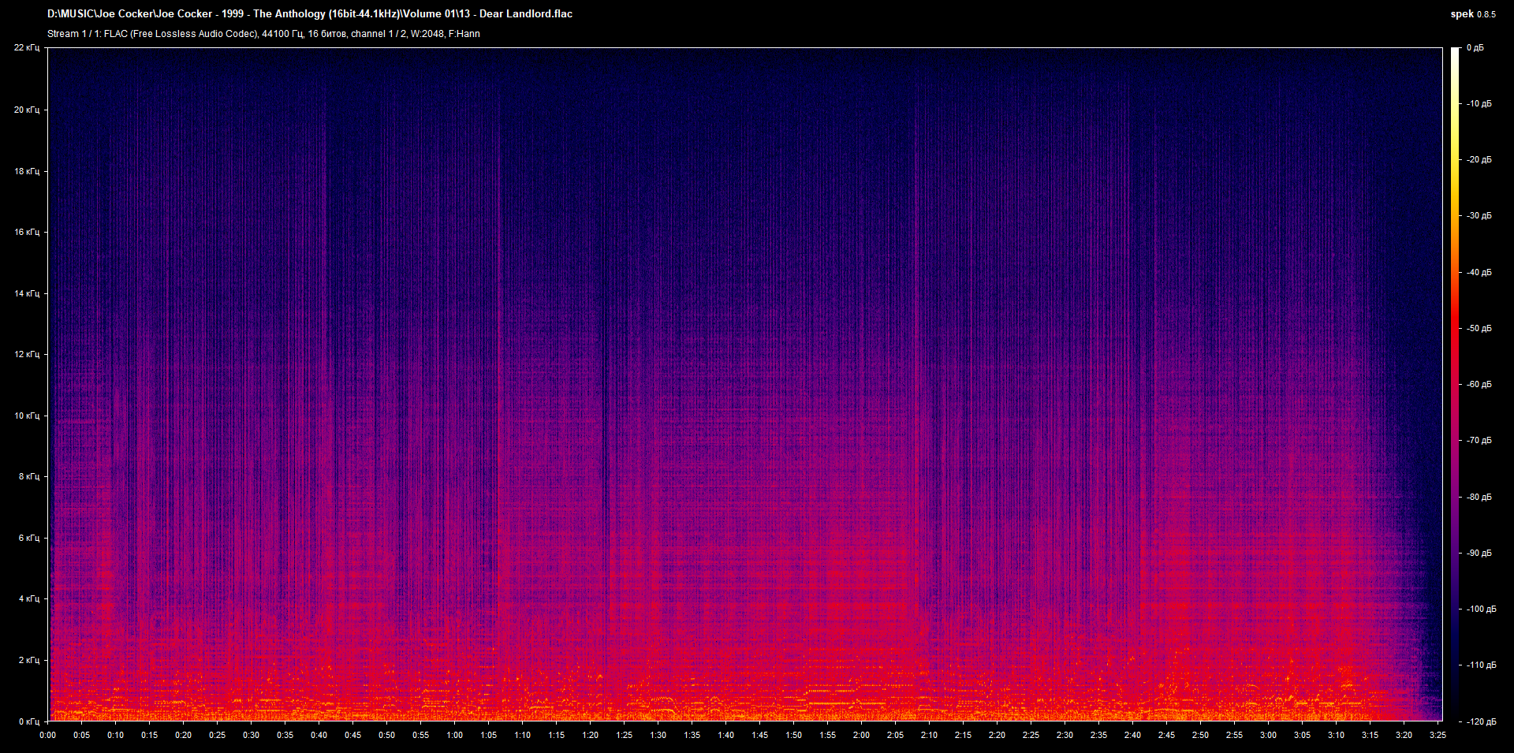Click inside the spectrogram plot area
Image resolution: width=1514 pixels, height=753 pixels.
click(x=745, y=384)
